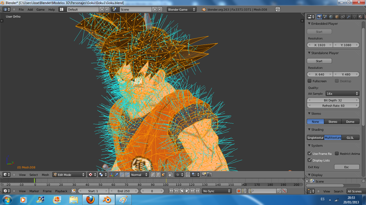The height and width of the screenshot is (205, 366).
Task: Click the Object properties cube icon
Action: tap(337, 17)
